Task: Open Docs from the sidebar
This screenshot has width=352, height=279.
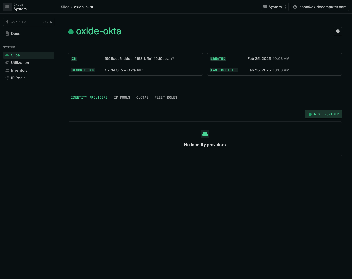Action: (x=15, y=33)
